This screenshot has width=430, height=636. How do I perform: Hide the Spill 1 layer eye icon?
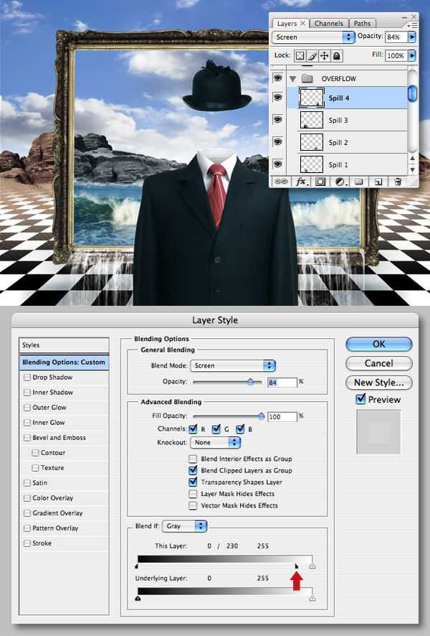(278, 164)
